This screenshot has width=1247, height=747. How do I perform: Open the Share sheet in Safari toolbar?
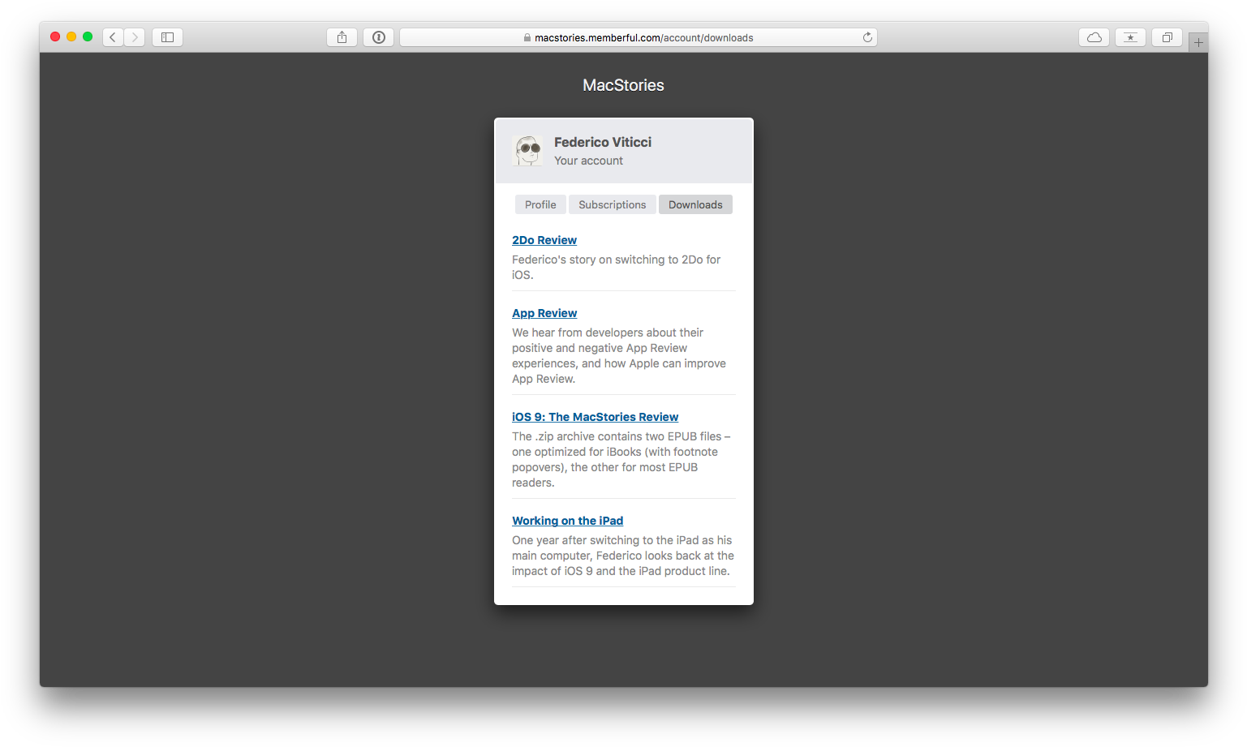[x=341, y=36]
